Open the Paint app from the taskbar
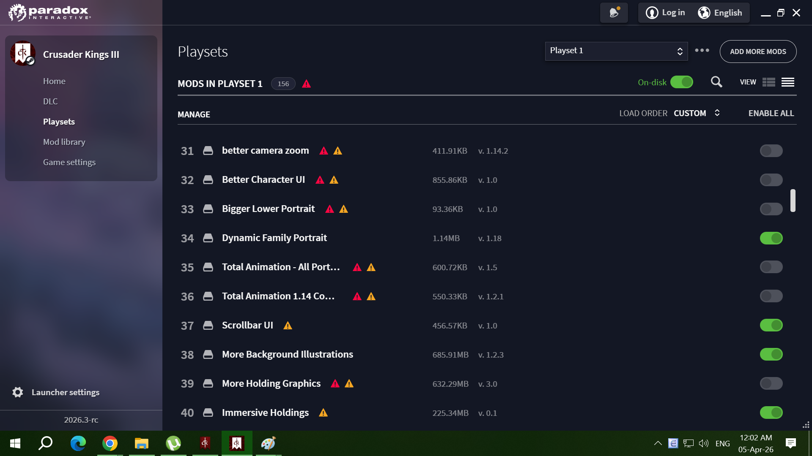The width and height of the screenshot is (812, 456). (x=268, y=443)
